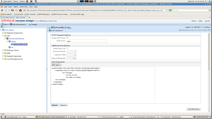Open the Topology view
Viewport: 212px width, 119px height.
coord(33,24)
